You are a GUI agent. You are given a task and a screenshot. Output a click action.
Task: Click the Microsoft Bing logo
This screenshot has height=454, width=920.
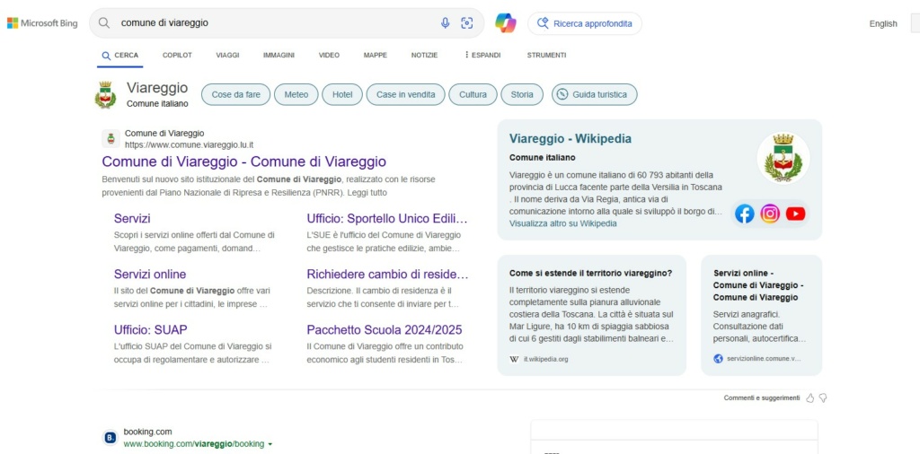pos(41,23)
